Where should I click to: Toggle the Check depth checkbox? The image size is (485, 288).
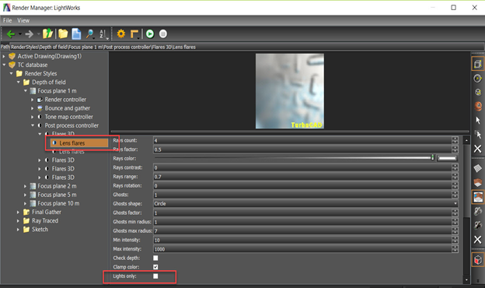[155, 258]
